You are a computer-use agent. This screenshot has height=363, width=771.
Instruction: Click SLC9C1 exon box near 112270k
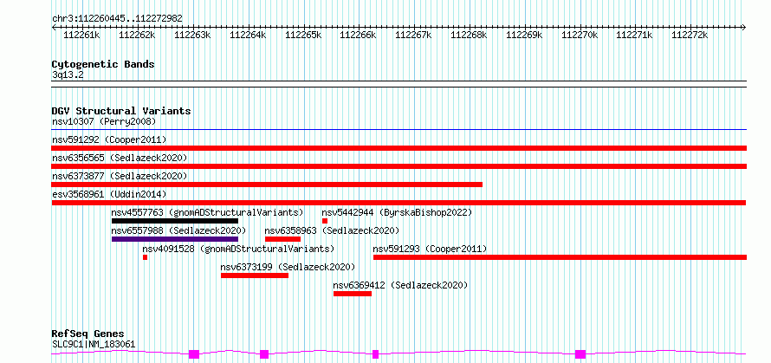580,354
